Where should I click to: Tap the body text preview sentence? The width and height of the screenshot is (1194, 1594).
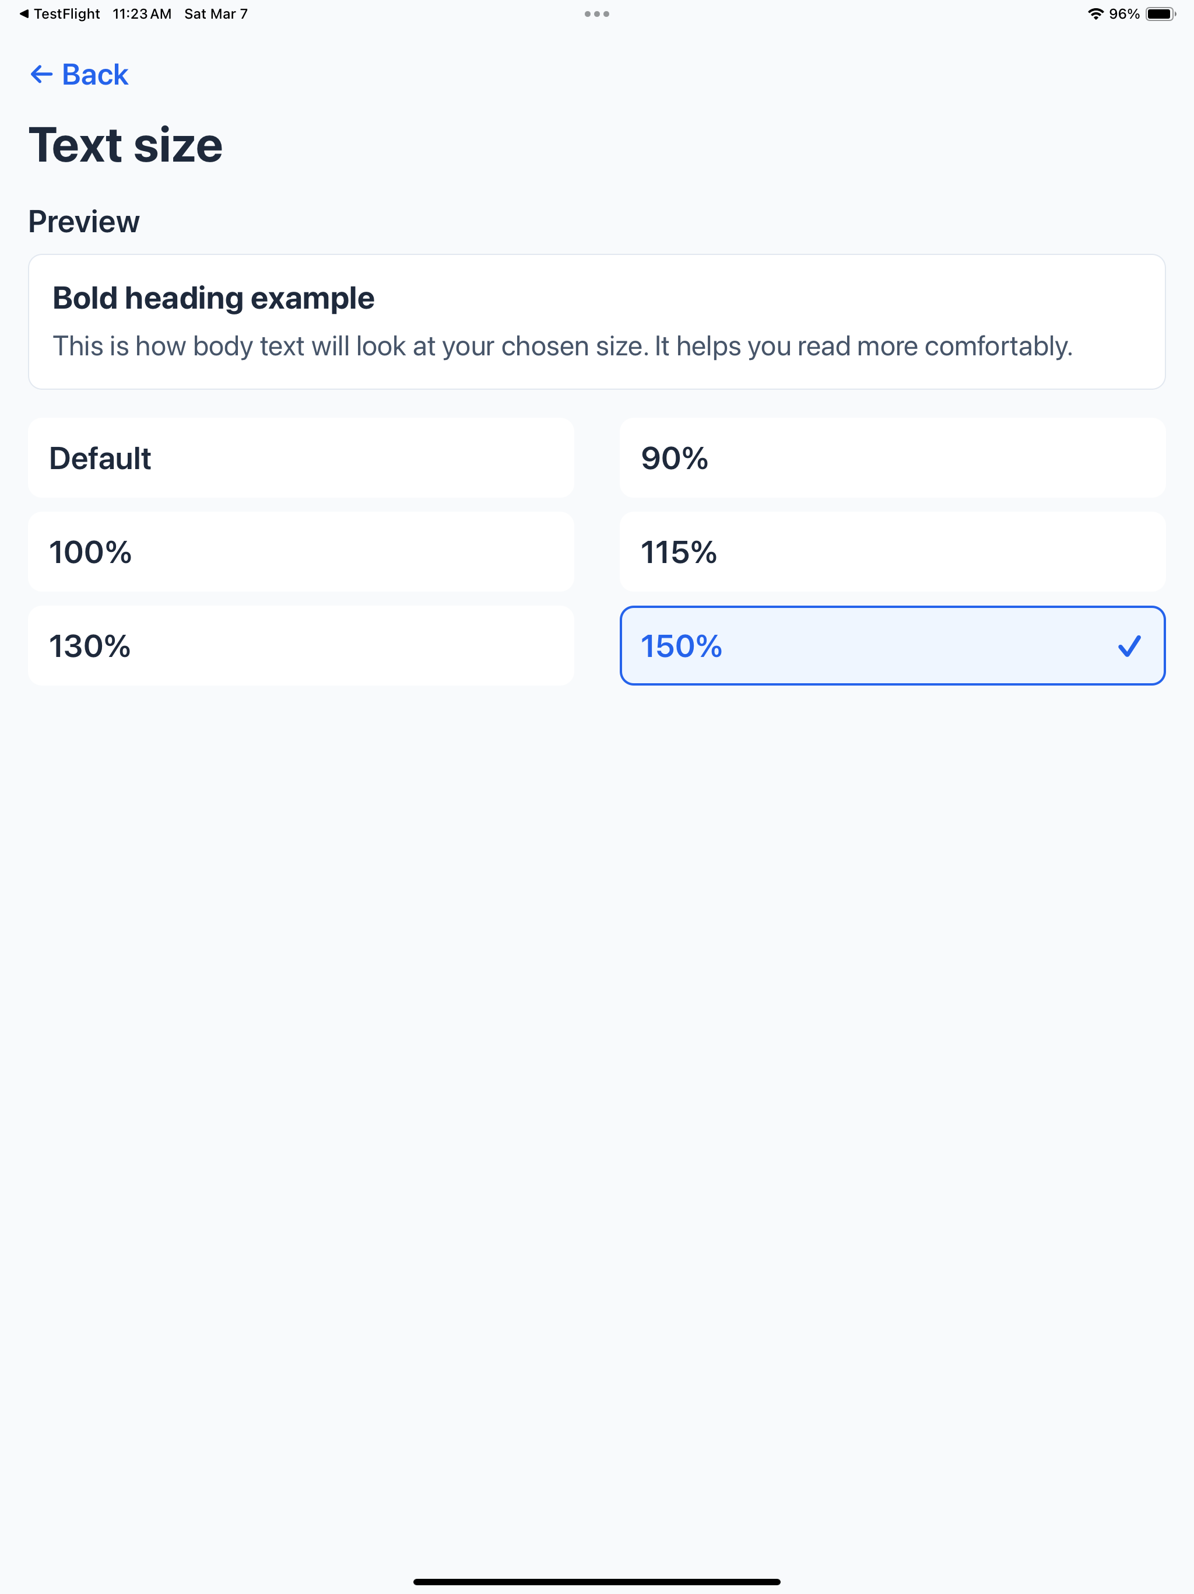(x=563, y=347)
